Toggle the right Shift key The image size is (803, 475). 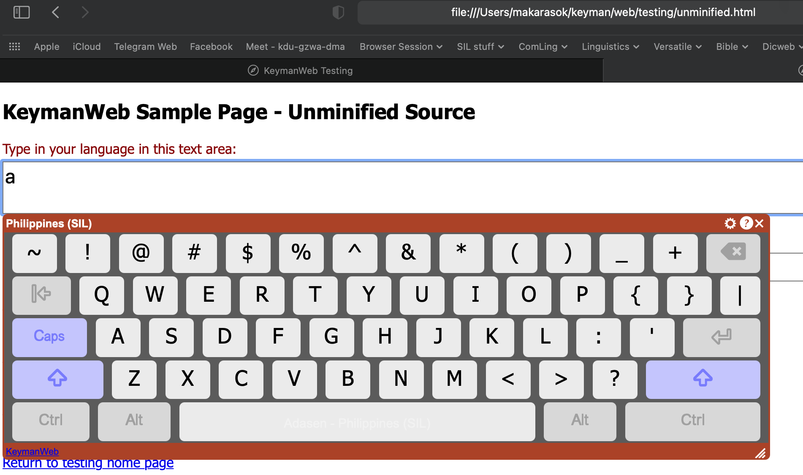coord(703,379)
